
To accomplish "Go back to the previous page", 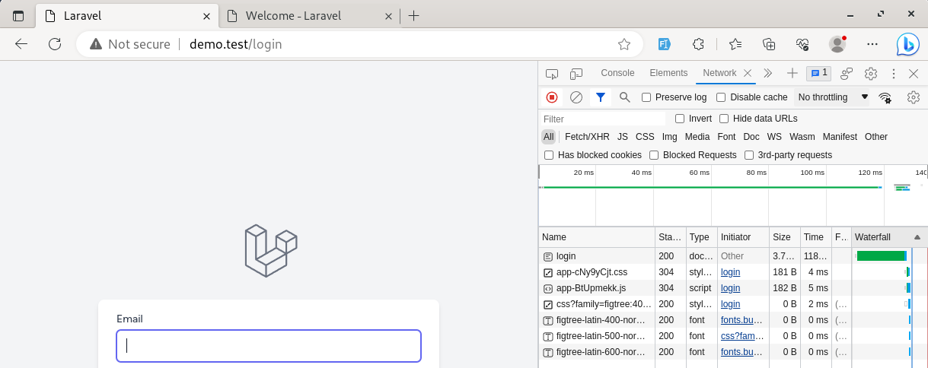I will (21, 44).
